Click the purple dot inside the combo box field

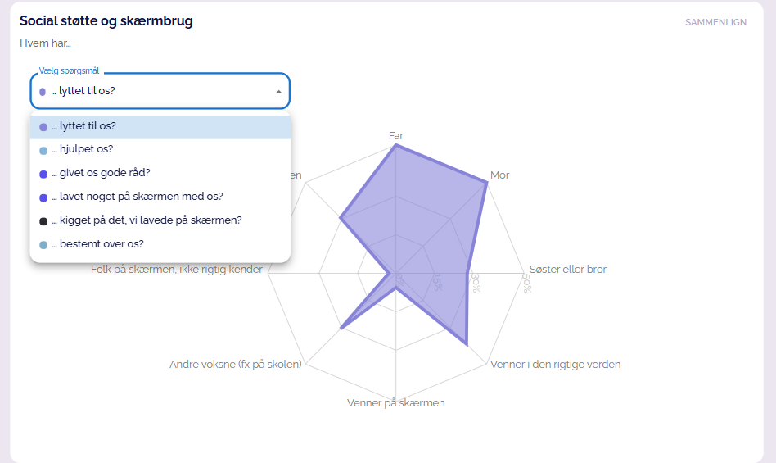tap(43, 92)
